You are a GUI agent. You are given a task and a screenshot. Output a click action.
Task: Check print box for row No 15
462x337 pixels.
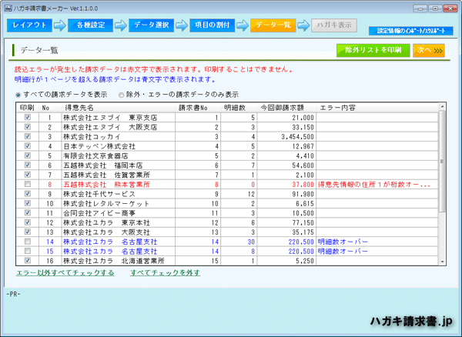(x=28, y=251)
